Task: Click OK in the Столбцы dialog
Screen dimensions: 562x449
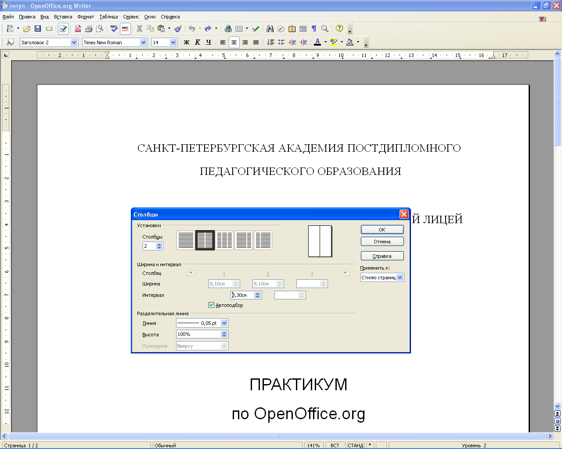Action: click(382, 229)
